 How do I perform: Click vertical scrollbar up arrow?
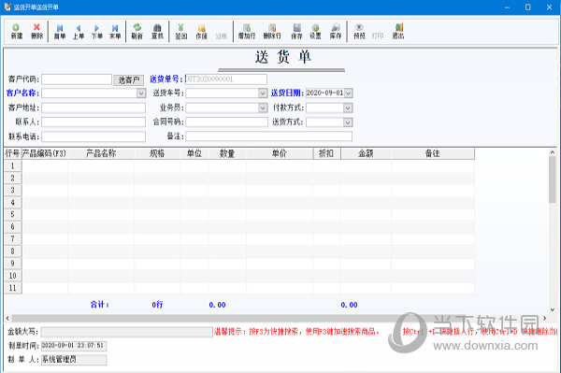553,152
